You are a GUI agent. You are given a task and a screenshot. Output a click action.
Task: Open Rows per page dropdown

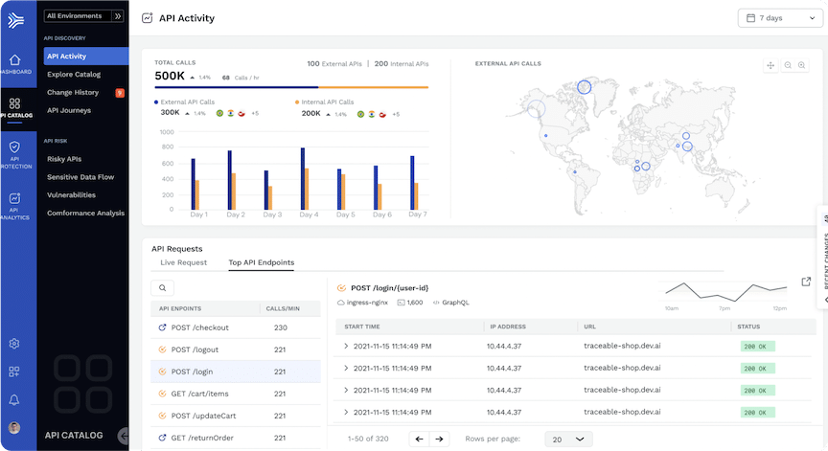click(x=568, y=439)
